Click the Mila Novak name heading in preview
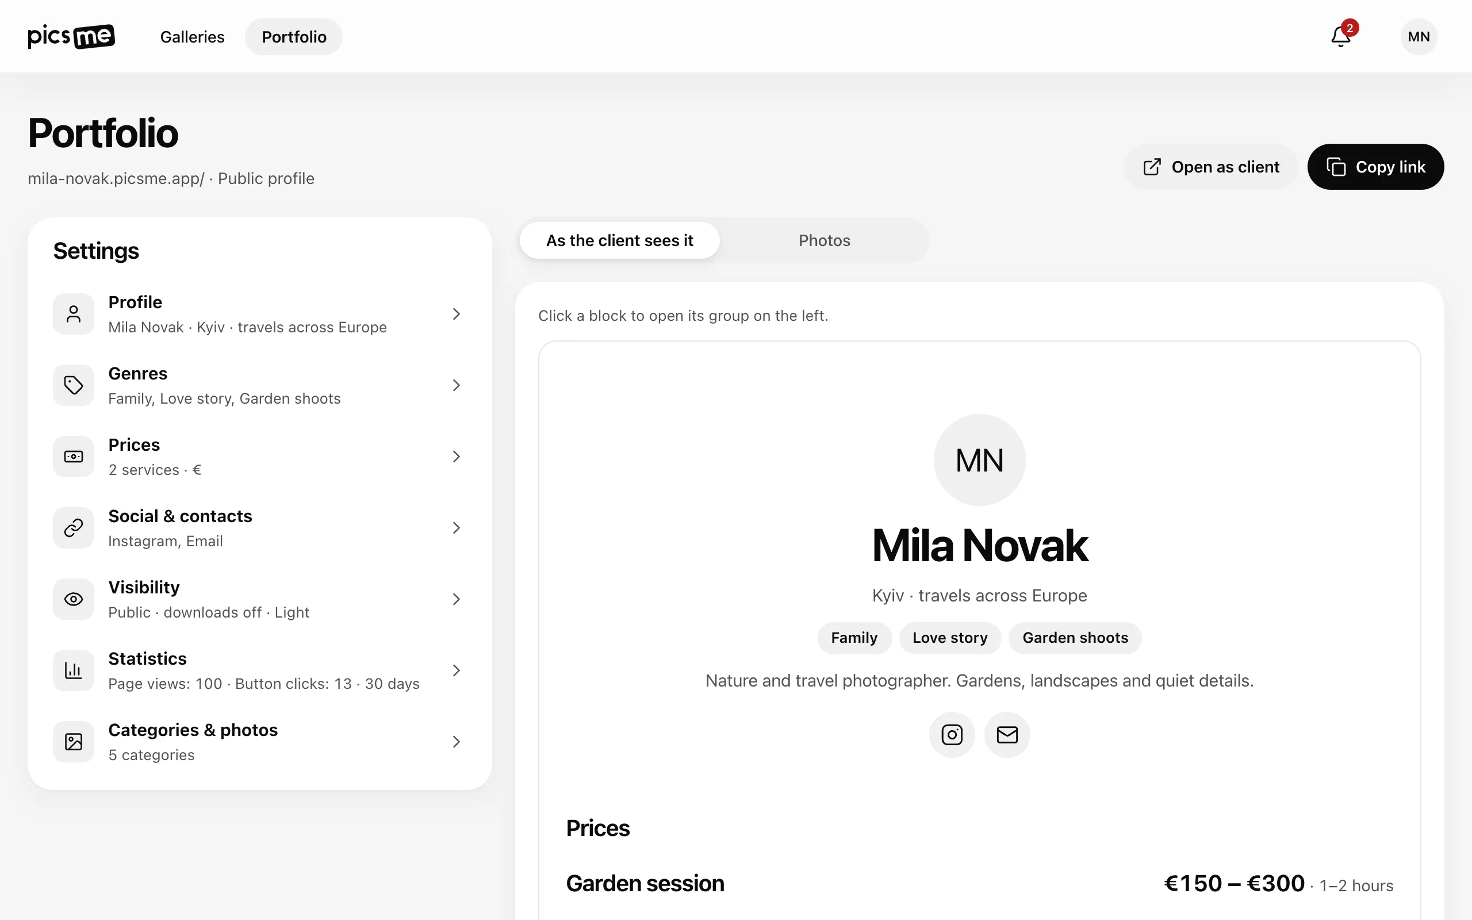The image size is (1472, 920). click(x=979, y=545)
